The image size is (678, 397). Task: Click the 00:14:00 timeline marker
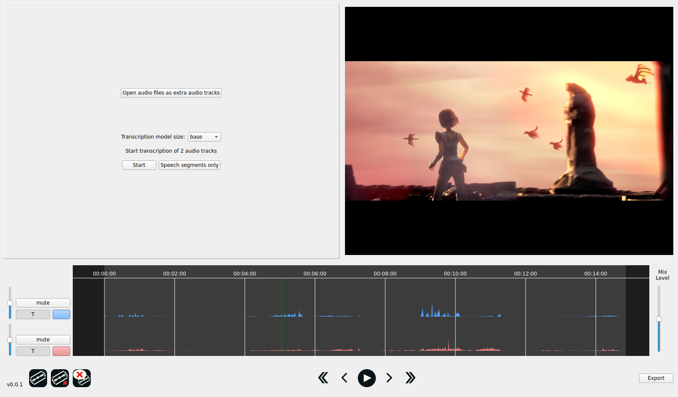pyautogui.click(x=596, y=274)
